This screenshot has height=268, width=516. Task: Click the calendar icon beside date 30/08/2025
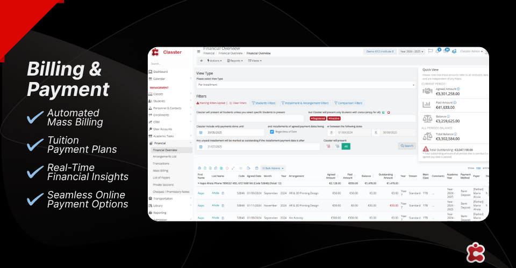[x=200, y=132]
